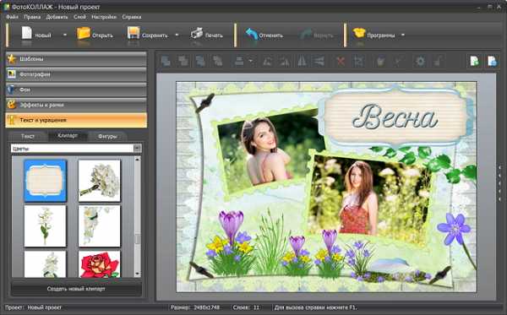Open the alignment options dropdown arrow

pyautogui.click(x=251, y=61)
